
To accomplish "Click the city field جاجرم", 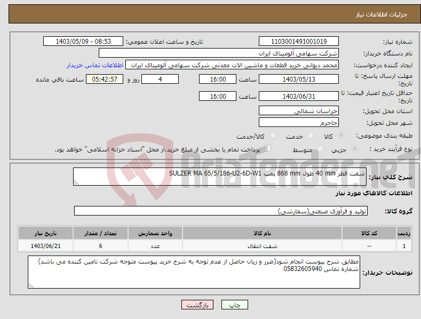I will (x=299, y=123).
